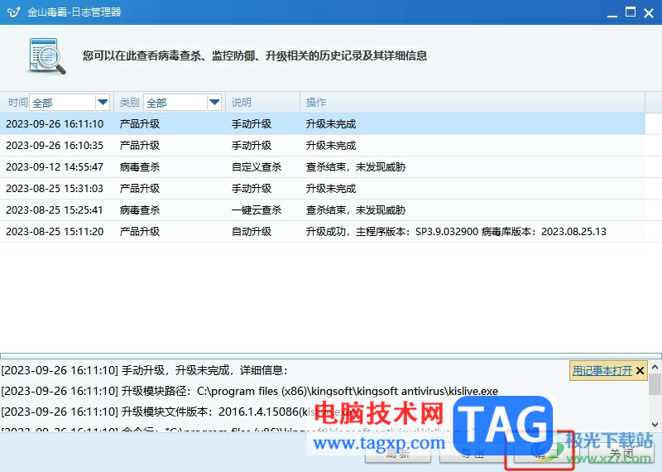Select the 一键云查杀 log row
The width and height of the screenshot is (662, 472).
(x=323, y=210)
